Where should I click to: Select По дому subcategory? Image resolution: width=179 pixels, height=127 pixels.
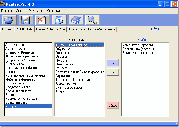pyautogui.click(x=80, y=60)
